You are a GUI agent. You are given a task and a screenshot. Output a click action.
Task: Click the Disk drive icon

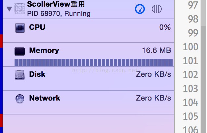click(x=20, y=75)
